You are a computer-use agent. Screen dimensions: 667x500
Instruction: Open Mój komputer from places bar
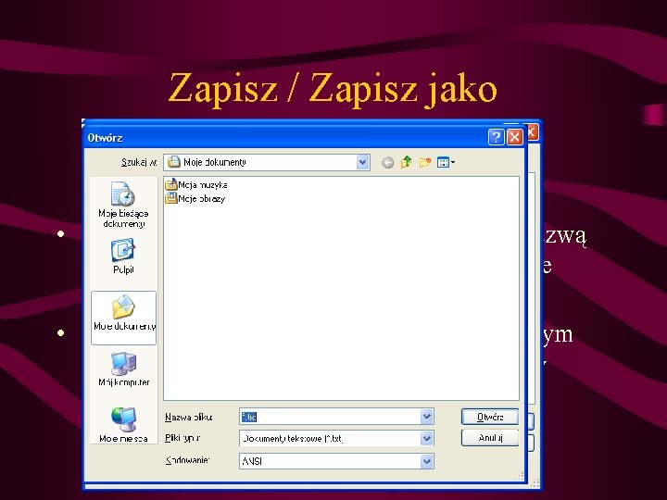(124, 369)
